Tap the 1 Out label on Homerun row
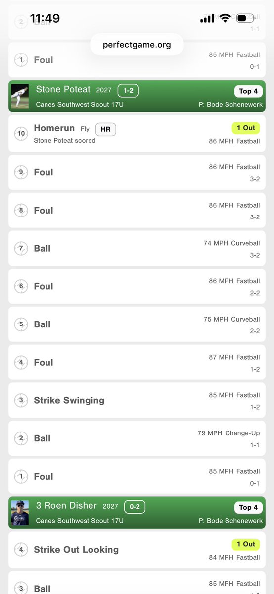This screenshot has width=274, height=594. (x=246, y=128)
